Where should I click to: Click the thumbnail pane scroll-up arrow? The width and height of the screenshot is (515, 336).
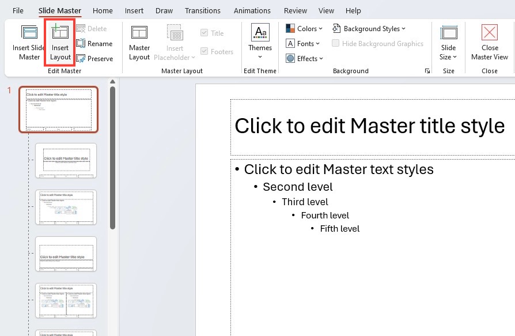tap(113, 81)
